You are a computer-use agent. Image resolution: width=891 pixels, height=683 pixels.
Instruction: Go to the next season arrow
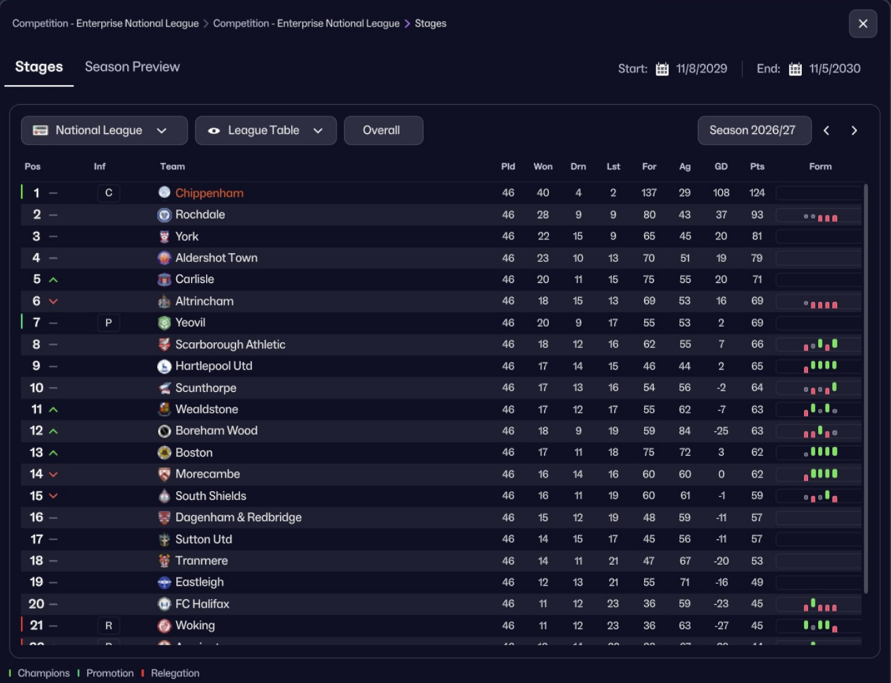(x=854, y=131)
